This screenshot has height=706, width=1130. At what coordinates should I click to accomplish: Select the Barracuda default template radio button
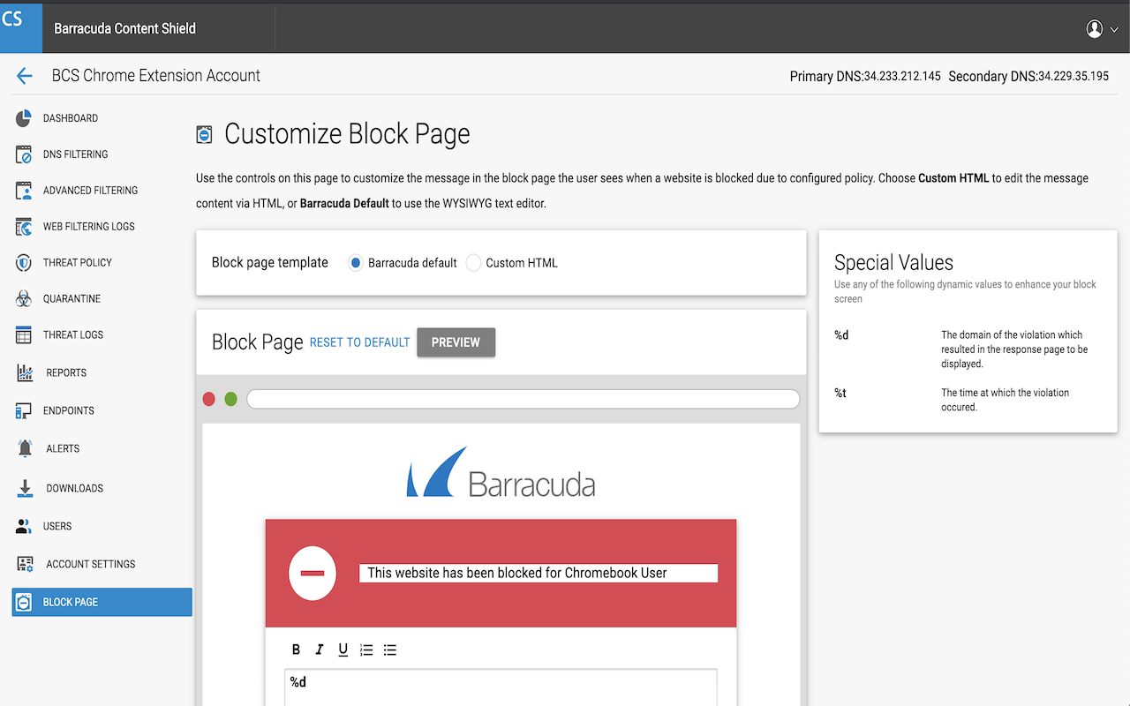(355, 262)
